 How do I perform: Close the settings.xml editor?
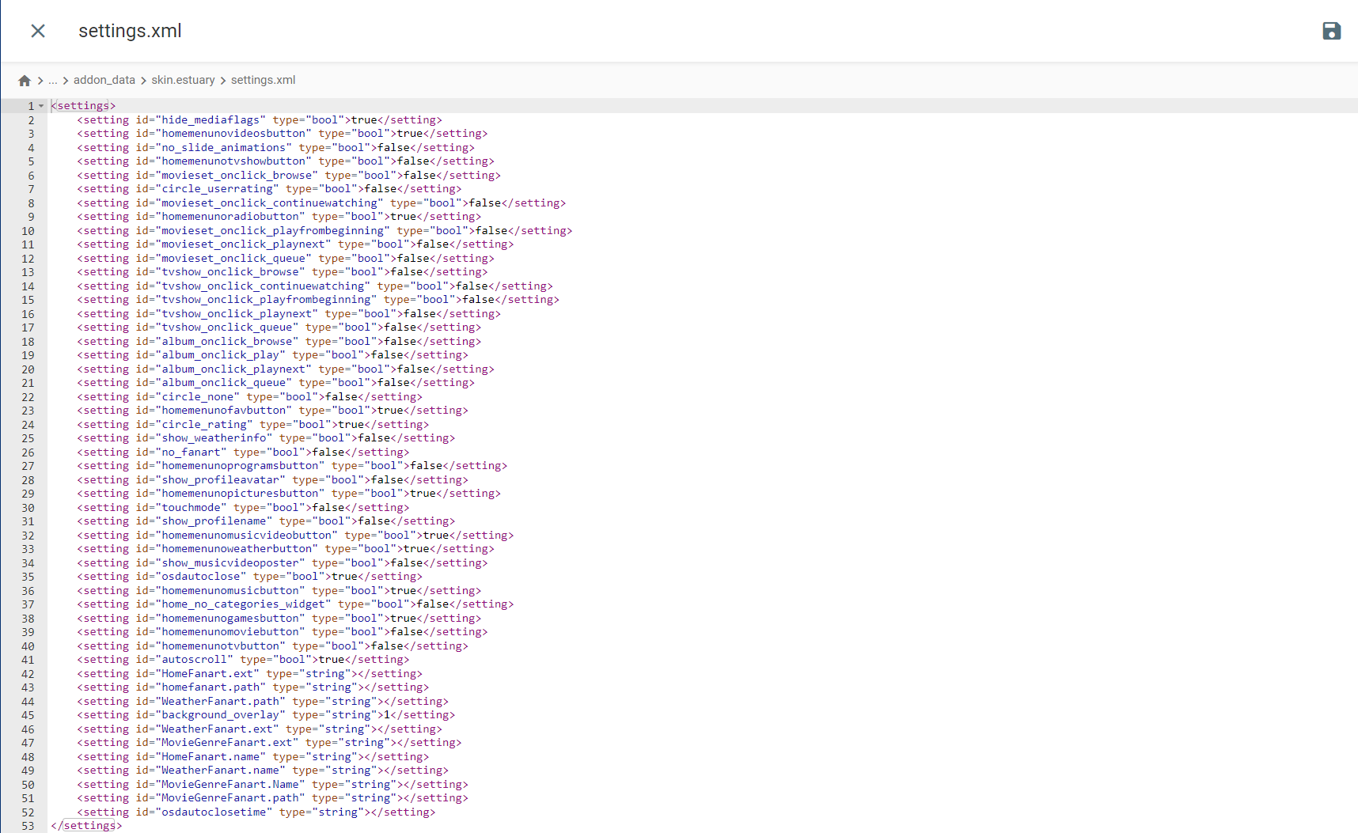(x=38, y=31)
